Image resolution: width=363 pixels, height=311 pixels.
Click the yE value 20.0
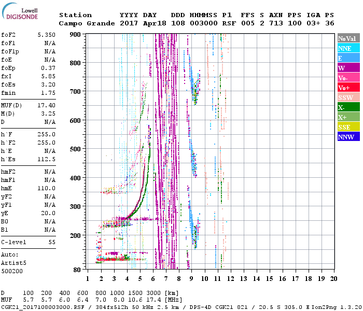[x=48, y=213]
